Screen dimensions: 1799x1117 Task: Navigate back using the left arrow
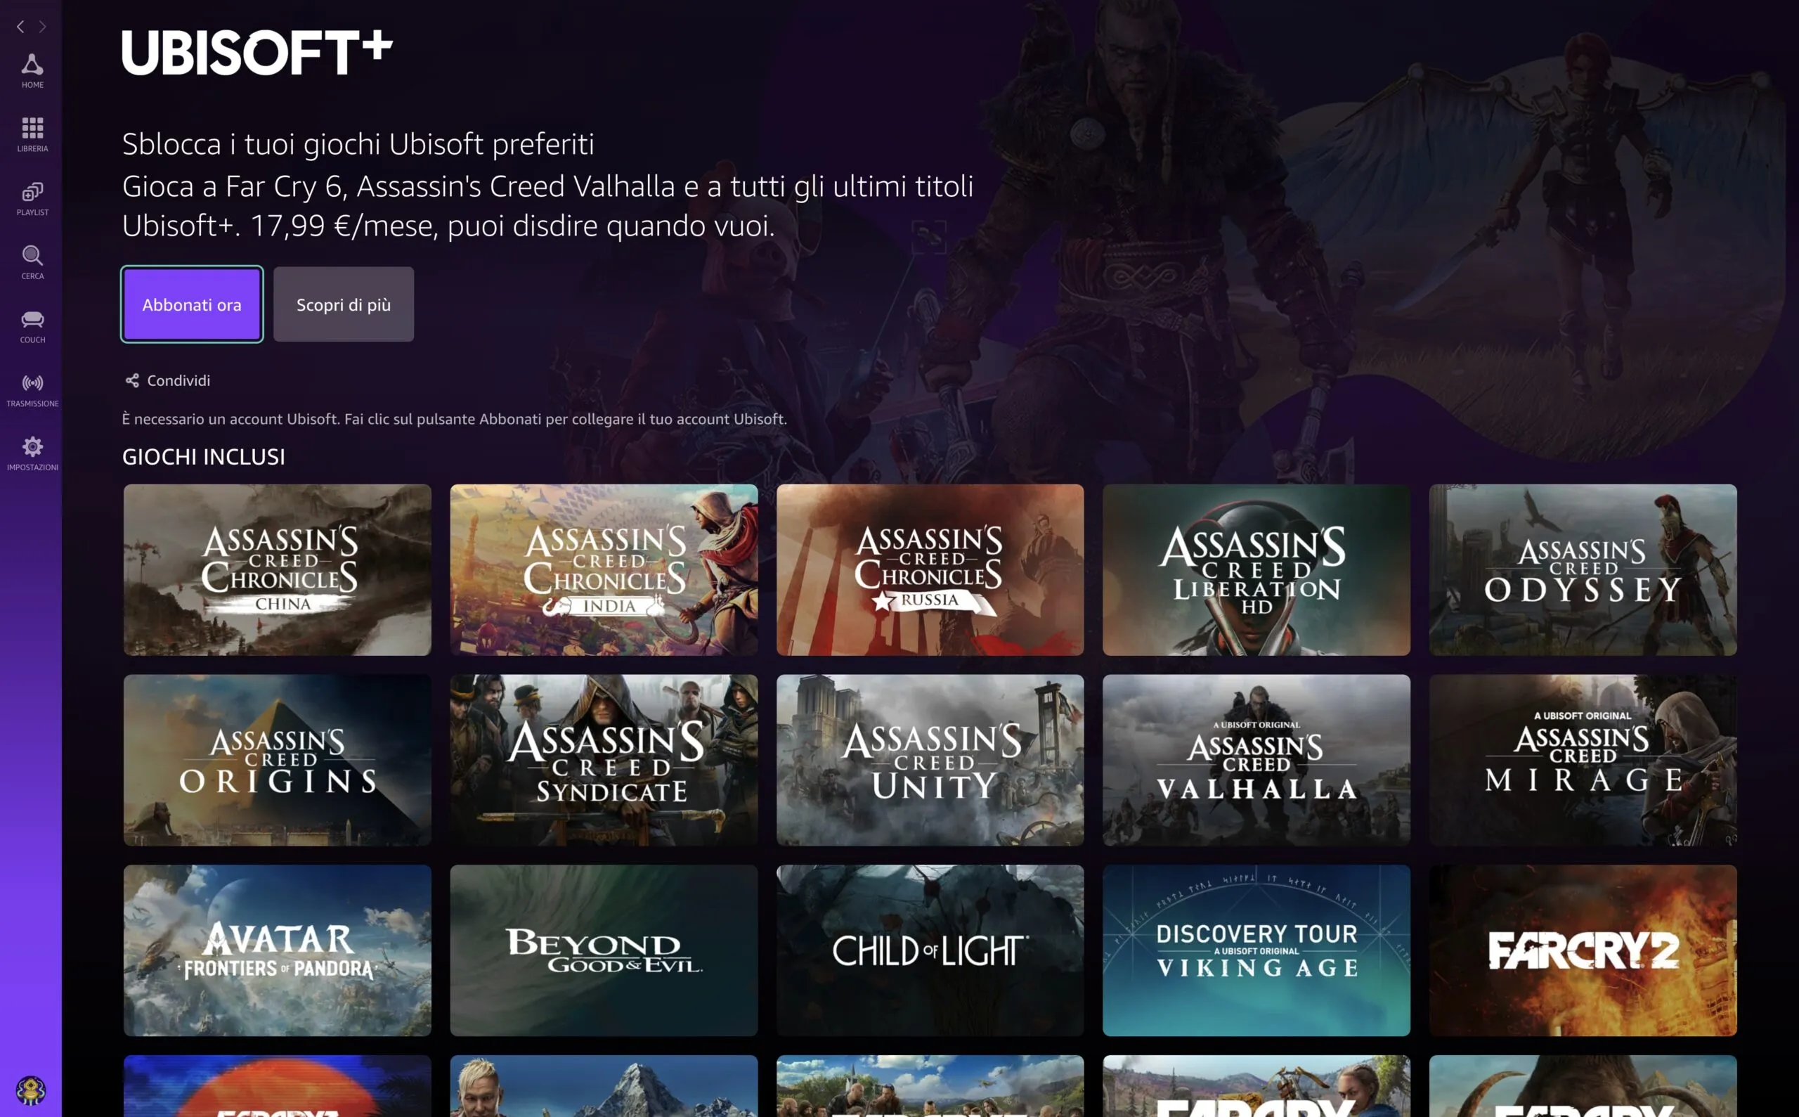(19, 27)
